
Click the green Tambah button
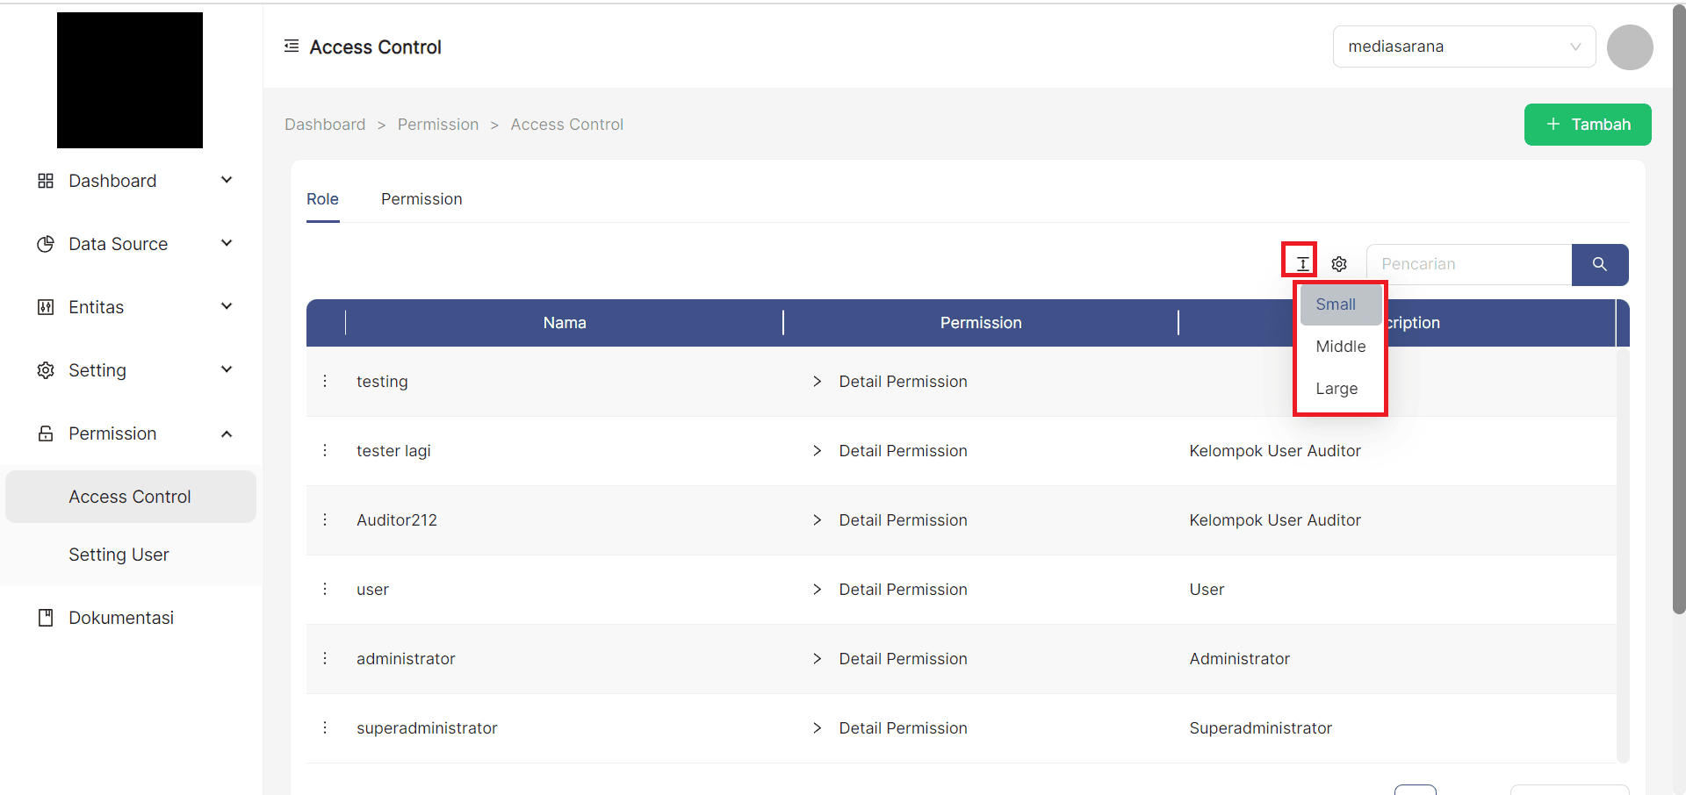pyautogui.click(x=1587, y=125)
